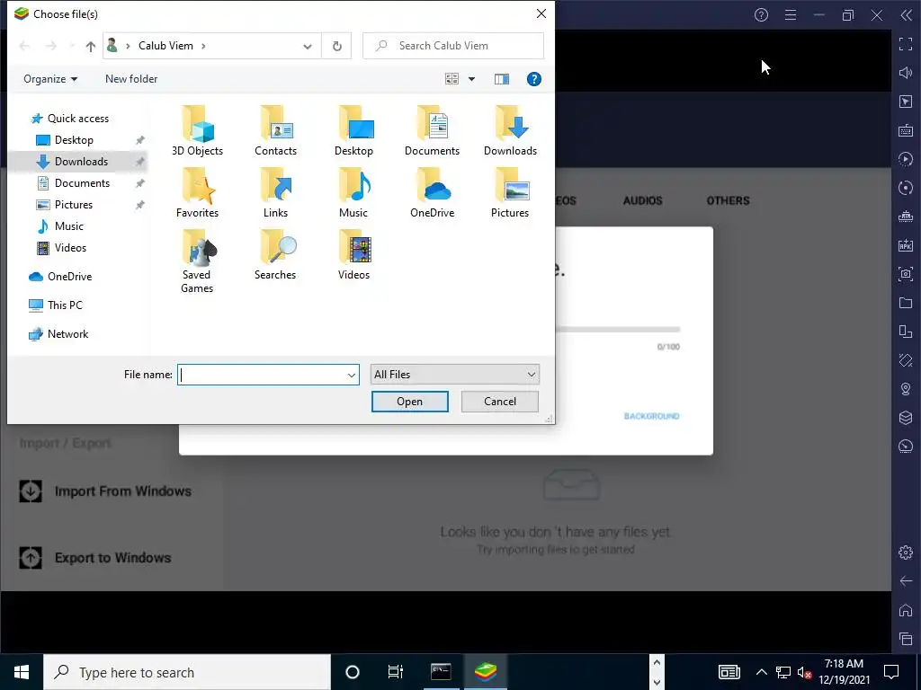This screenshot has width=921, height=690.
Task: Click the Search Calub Viem box
Action: pos(453,46)
